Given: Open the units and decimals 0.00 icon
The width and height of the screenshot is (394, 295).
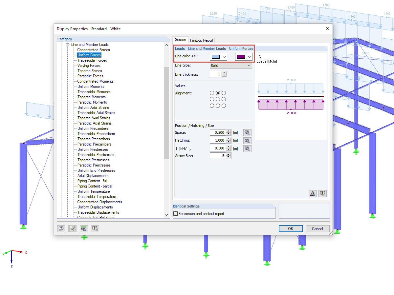Looking at the screenshot, I should (84, 228).
